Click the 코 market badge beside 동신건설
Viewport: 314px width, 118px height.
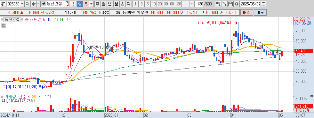pos(44,4)
